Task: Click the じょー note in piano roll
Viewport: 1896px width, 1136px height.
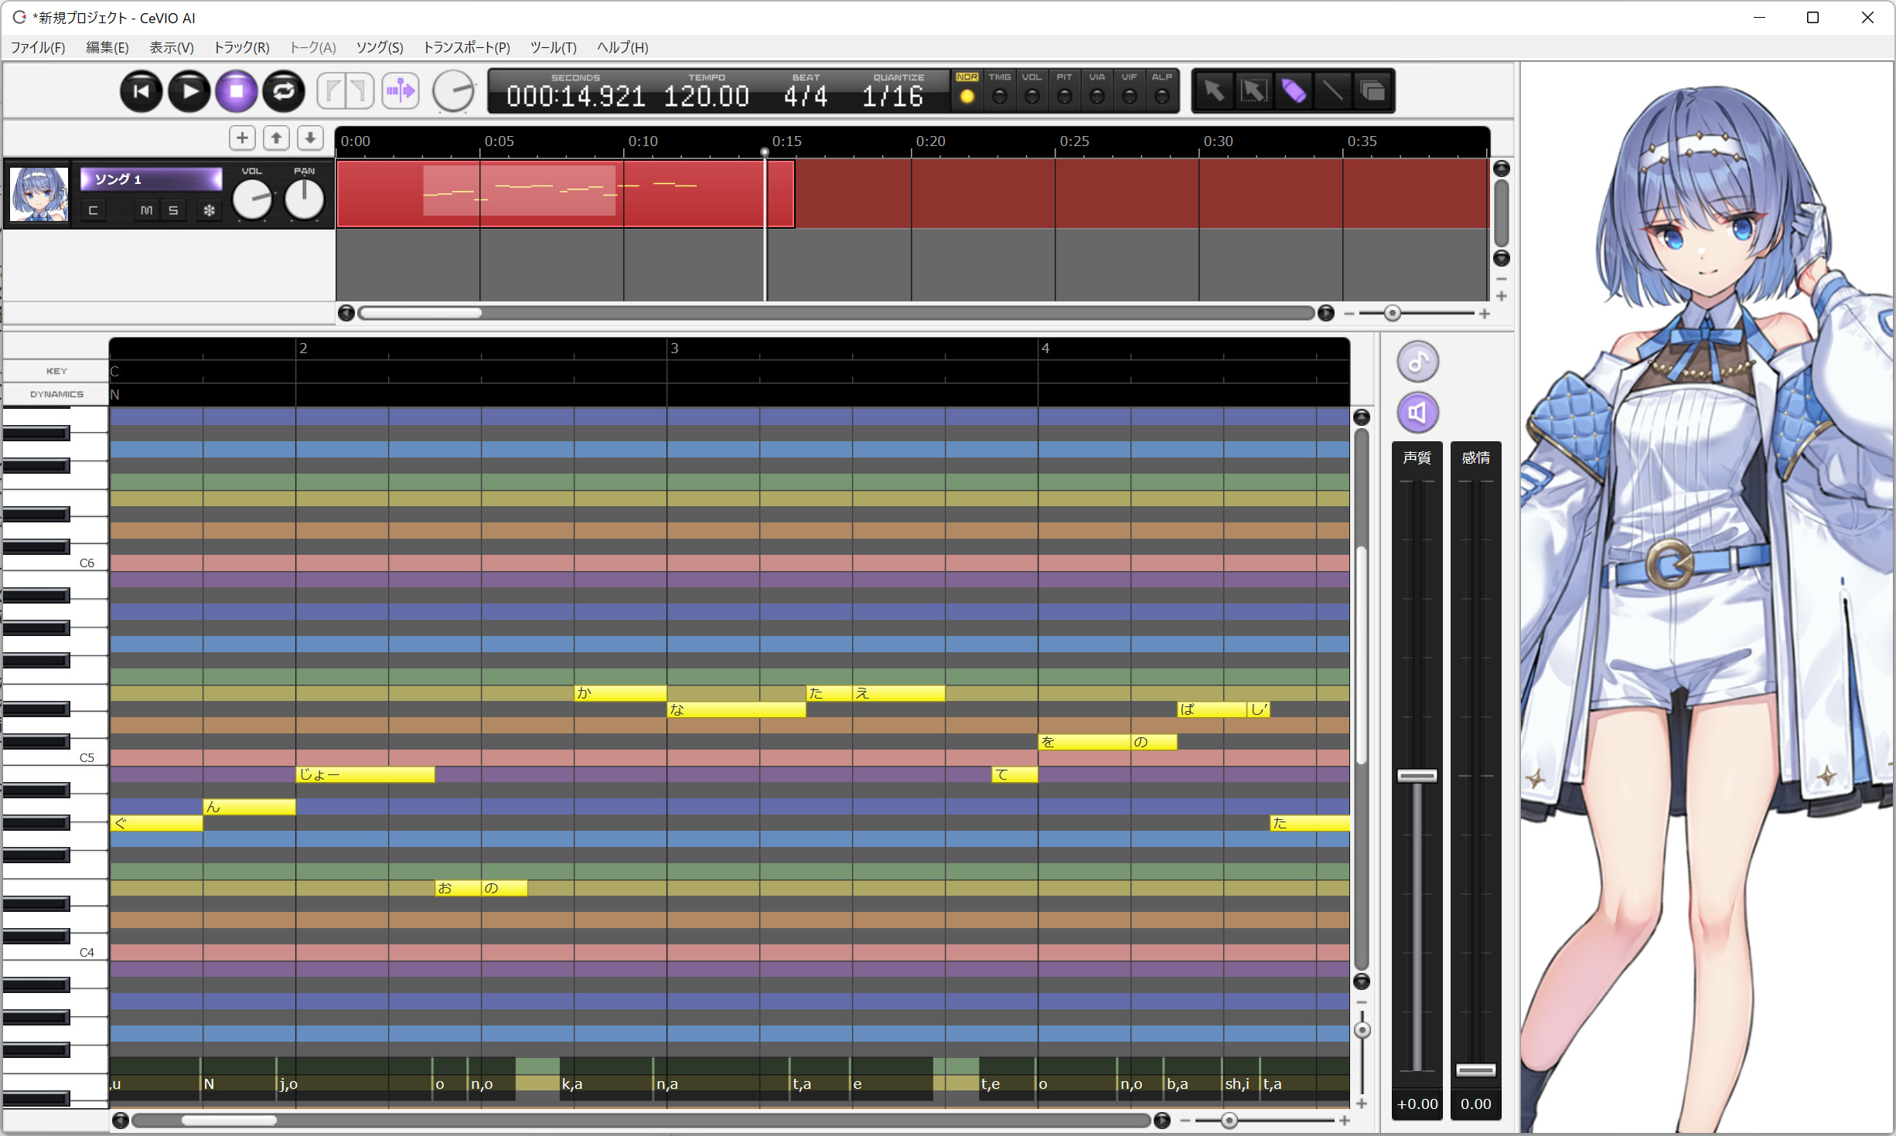Action: (x=365, y=774)
